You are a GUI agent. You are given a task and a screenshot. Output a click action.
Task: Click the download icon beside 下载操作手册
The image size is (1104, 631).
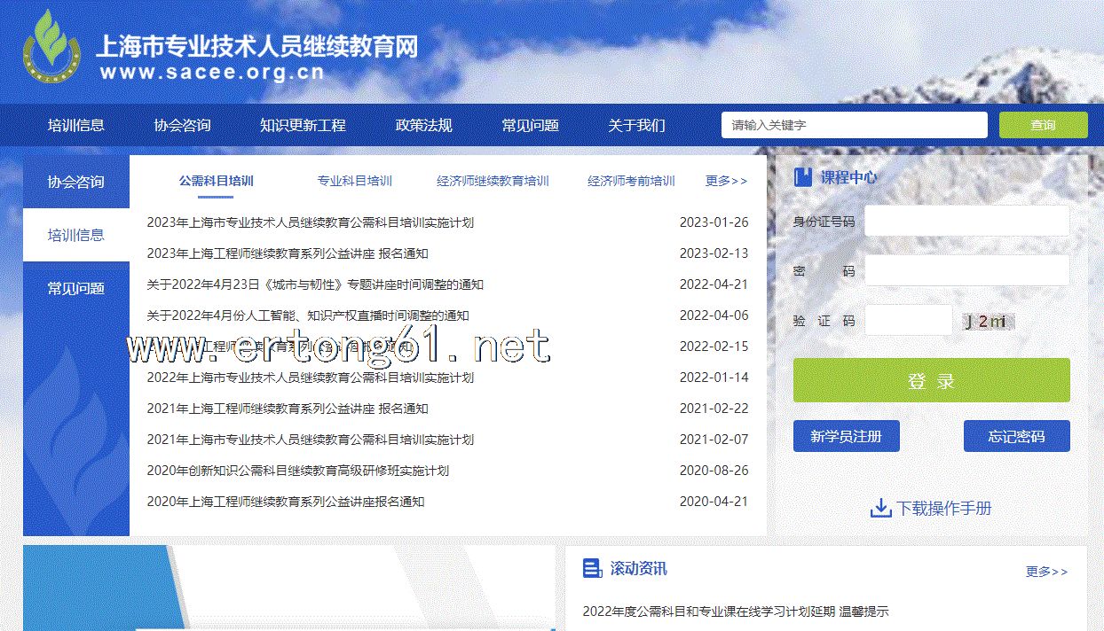(x=880, y=508)
